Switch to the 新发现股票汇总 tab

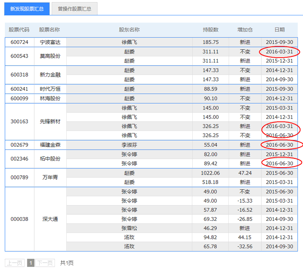pyautogui.click(x=27, y=9)
